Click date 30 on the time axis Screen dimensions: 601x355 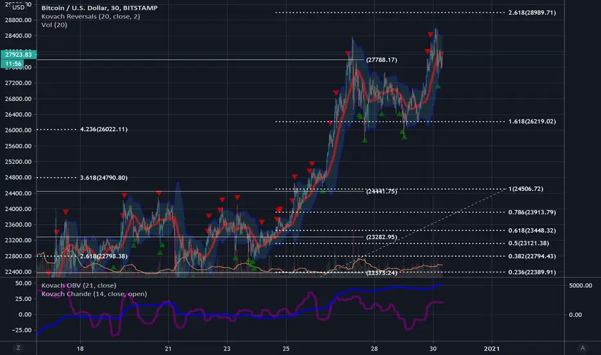(433, 349)
